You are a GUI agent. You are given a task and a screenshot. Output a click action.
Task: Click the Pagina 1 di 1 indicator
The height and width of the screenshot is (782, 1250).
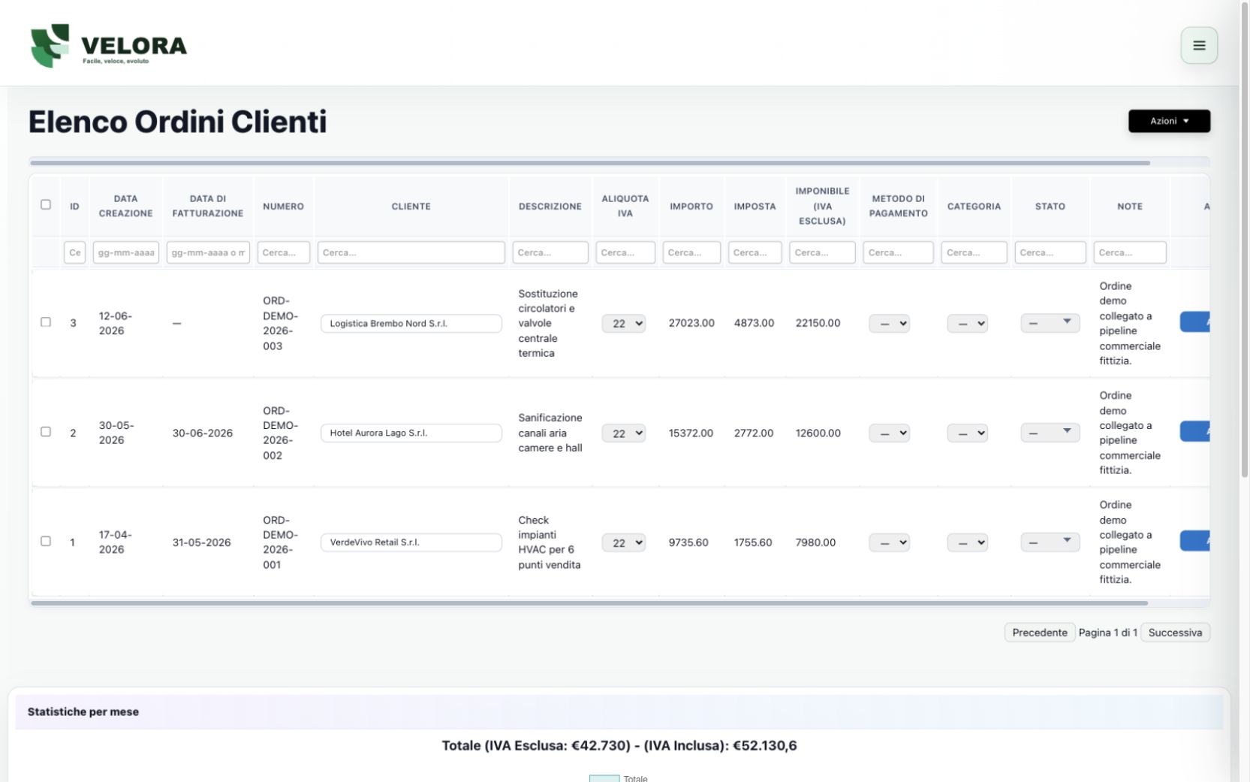[1107, 633]
